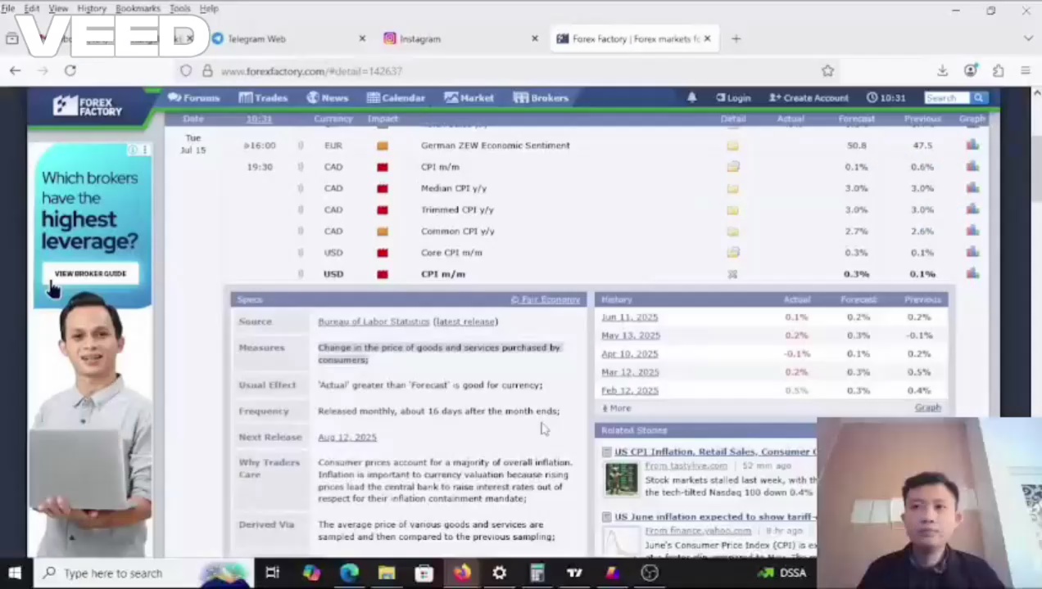This screenshot has width=1042, height=589.
Task: Click the Login link
Action: coord(733,97)
